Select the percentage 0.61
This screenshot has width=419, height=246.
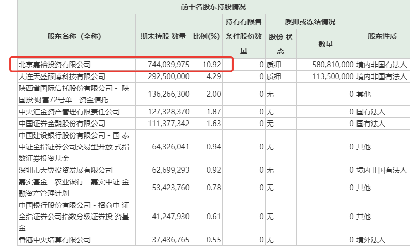pyautogui.click(x=214, y=217)
